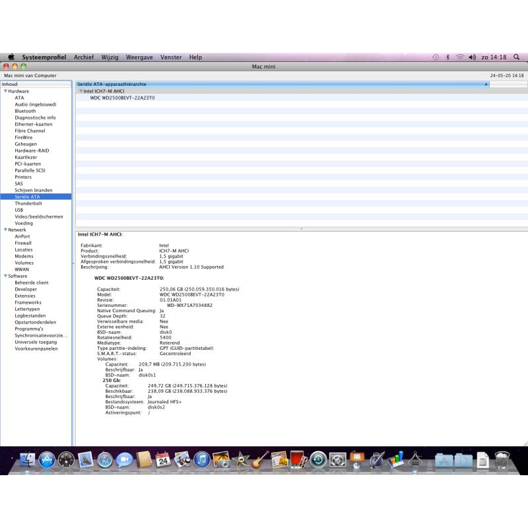Viewport: 528px width, 528px height.
Task: Click the clock showing zo 14:18
Action: 494,57
